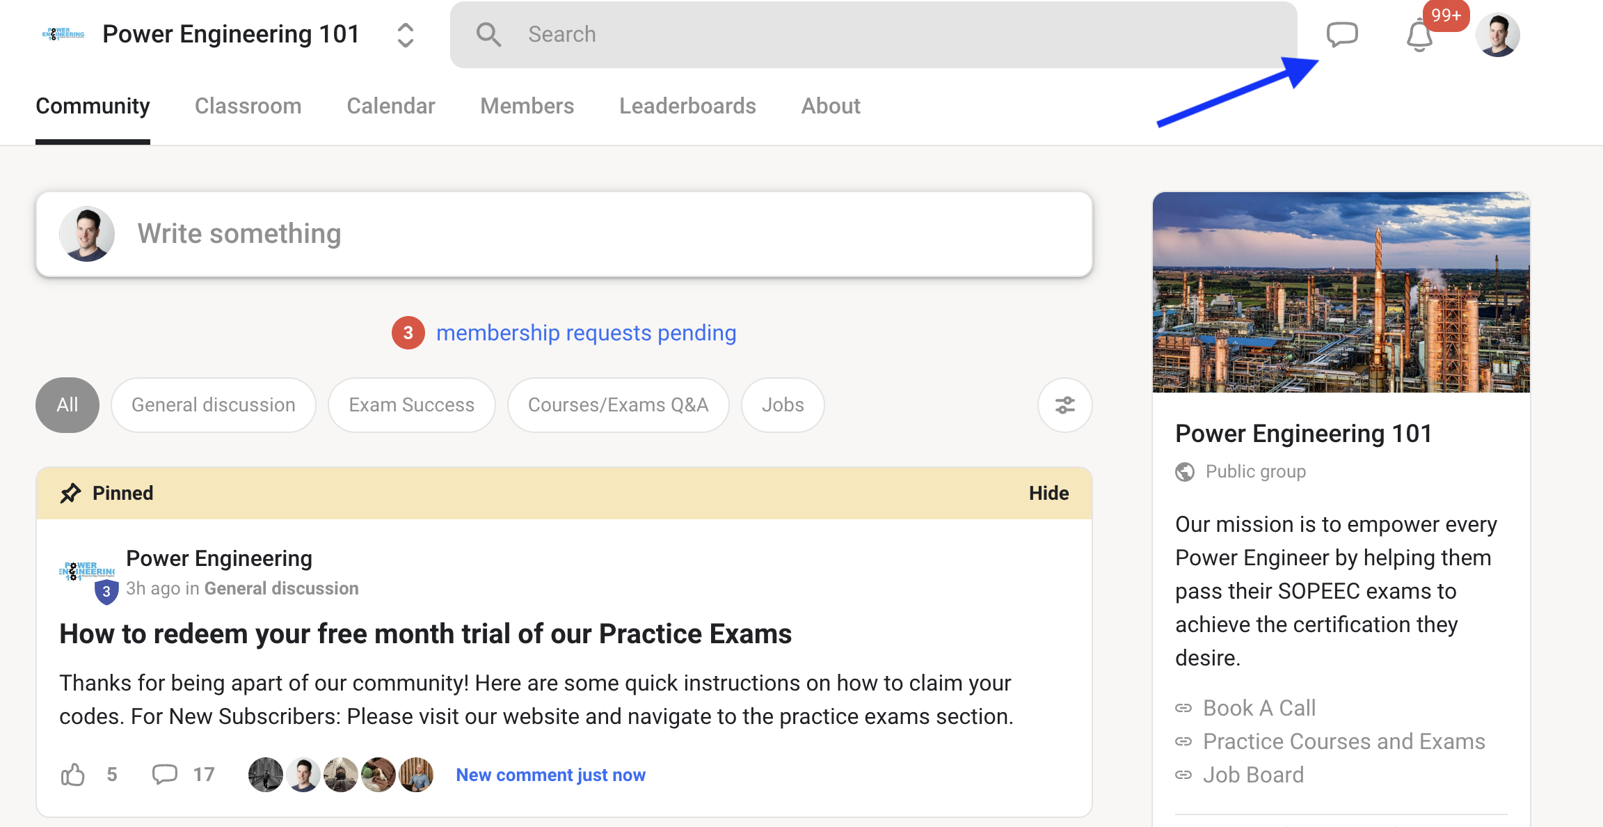Viewport: 1603px width, 827px height.
Task: Switch to the Classroom tab
Action: point(248,106)
